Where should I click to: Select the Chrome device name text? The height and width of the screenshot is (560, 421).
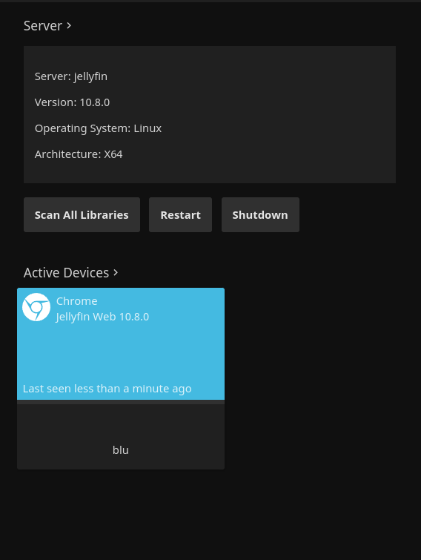(x=76, y=301)
